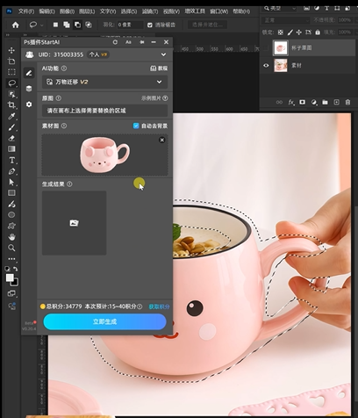Select the Type tool
The height and width of the screenshot is (418, 358).
click(x=11, y=160)
